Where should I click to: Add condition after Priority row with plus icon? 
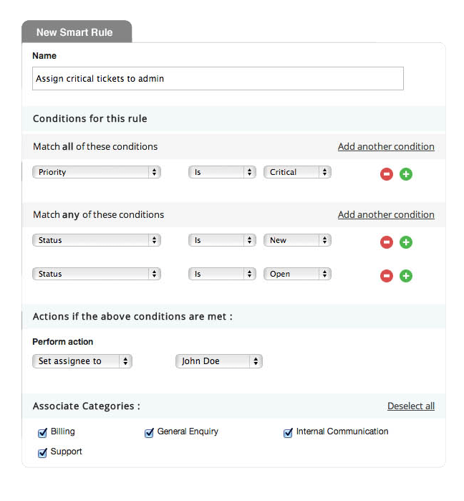tap(405, 174)
